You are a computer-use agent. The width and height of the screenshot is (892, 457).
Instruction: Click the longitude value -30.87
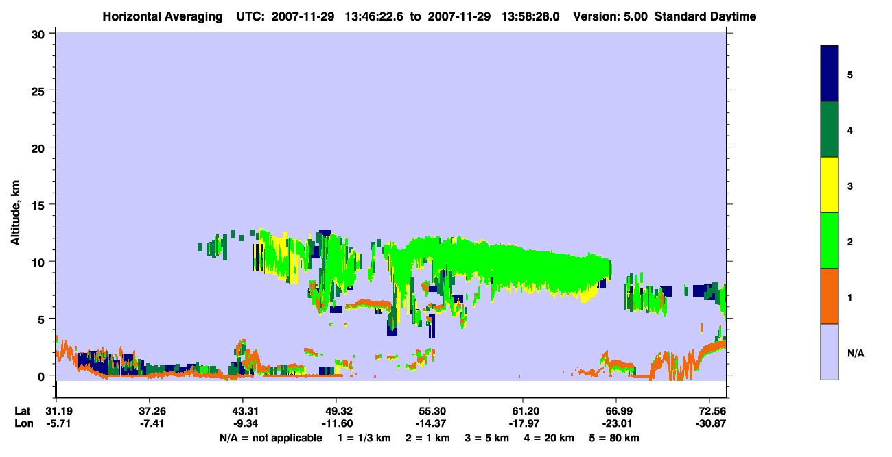[709, 424]
